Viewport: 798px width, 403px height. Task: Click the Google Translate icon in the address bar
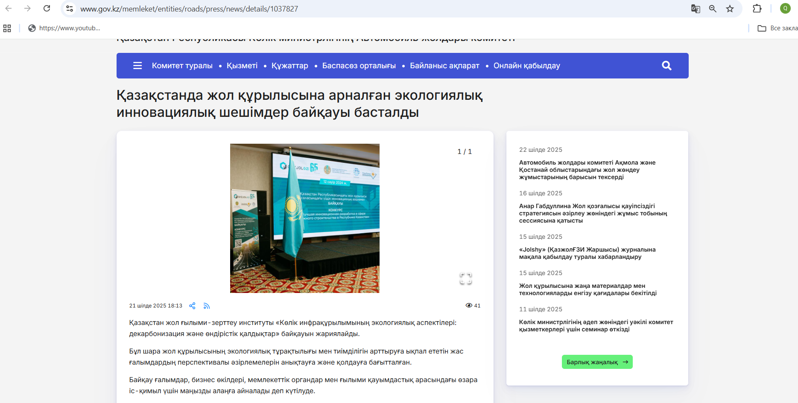696,9
